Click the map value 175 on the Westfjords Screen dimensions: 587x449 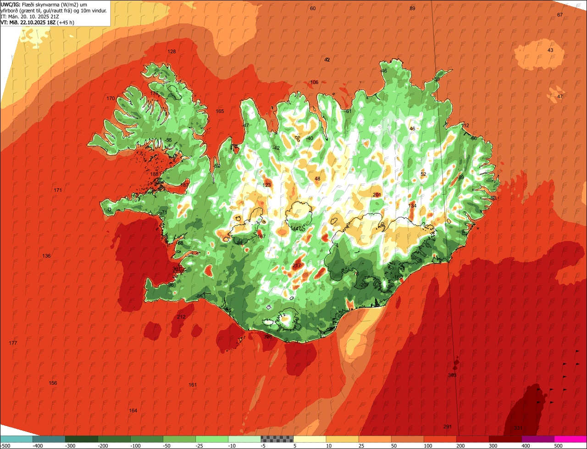pos(154,93)
